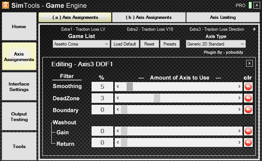The height and width of the screenshot is (161, 262).
Task: Click the Smoothing slider thumb
Action: click(x=130, y=87)
